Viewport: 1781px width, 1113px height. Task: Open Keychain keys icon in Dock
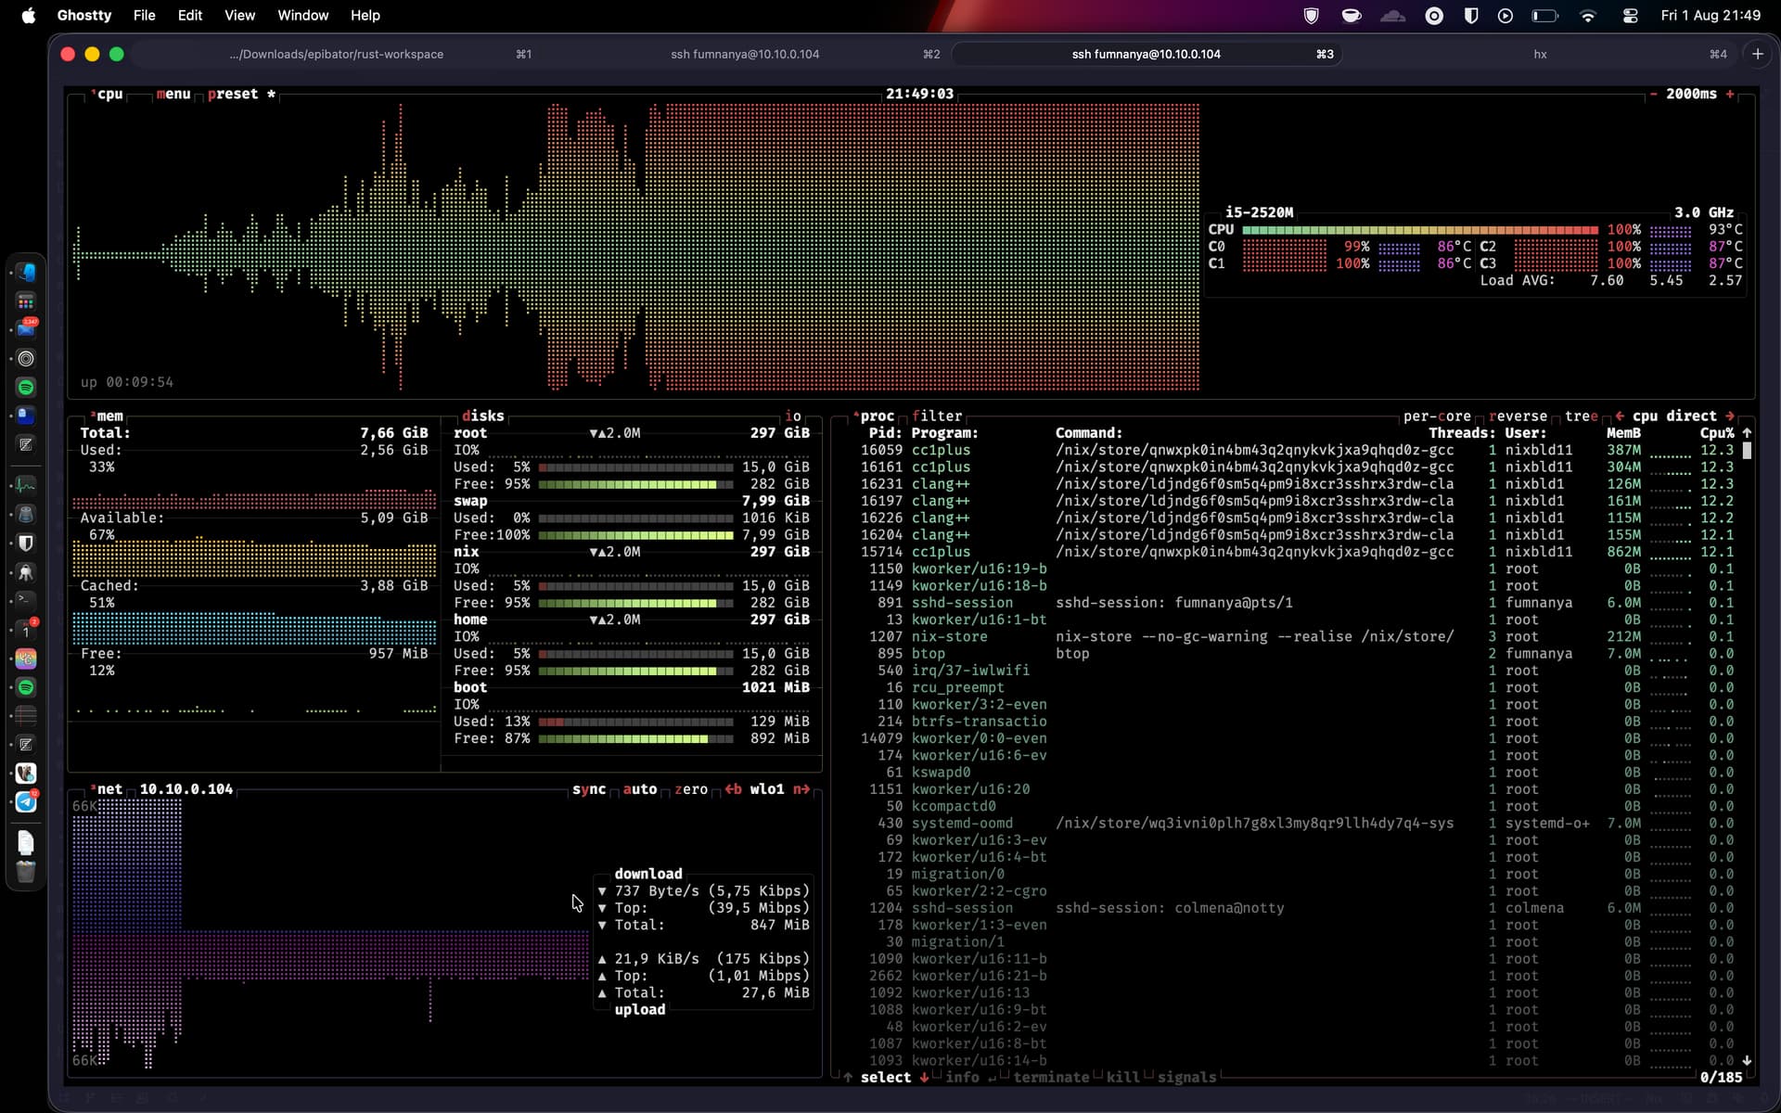tap(26, 572)
